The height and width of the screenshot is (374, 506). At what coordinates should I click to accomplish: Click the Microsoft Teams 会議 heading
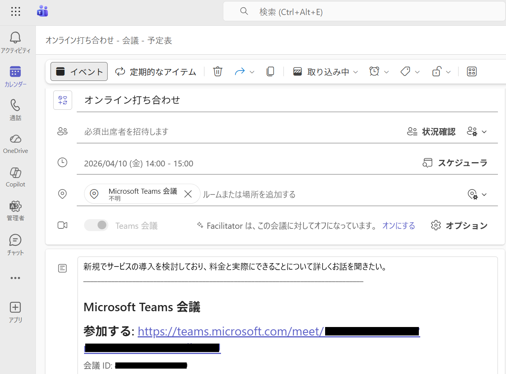pyautogui.click(x=142, y=307)
